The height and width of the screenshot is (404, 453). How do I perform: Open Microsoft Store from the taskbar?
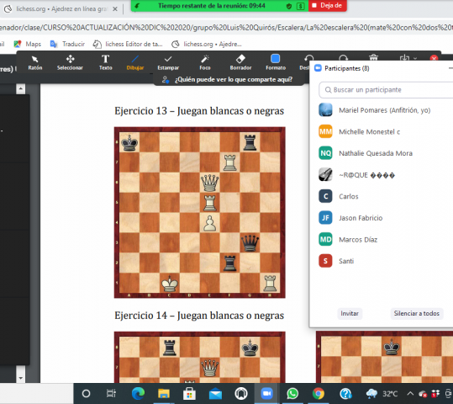click(189, 394)
